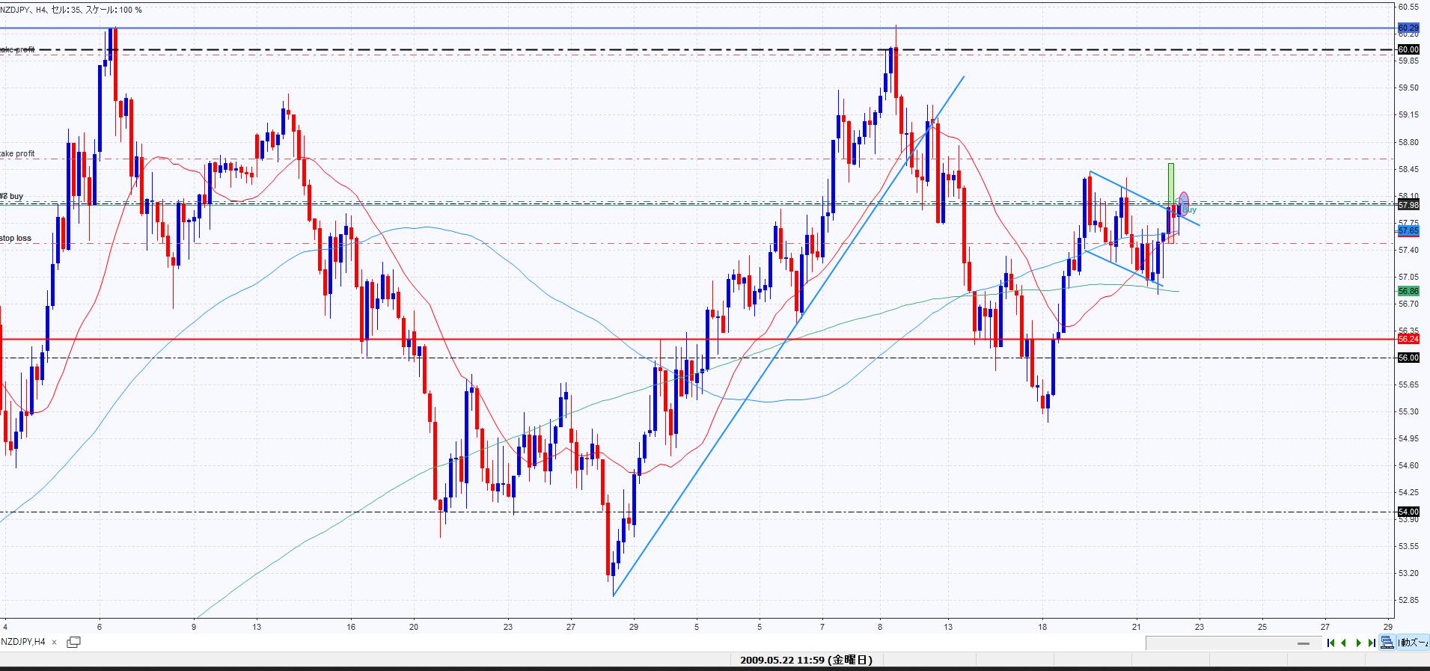Click the #3 buy order line label
This screenshot has width=1430, height=671.
tap(12, 196)
